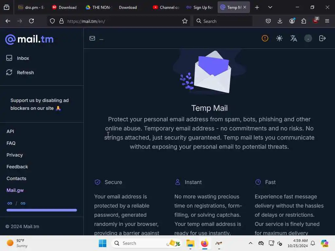This screenshot has height=251, width=335.
Task: View site security padlock info
Action: coord(62,21)
